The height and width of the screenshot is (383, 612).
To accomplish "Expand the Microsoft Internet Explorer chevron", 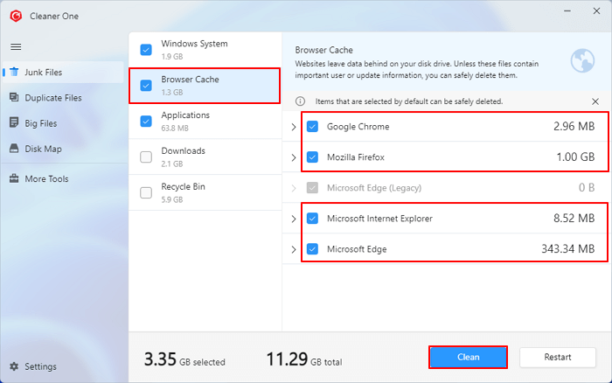I will [x=294, y=219].
